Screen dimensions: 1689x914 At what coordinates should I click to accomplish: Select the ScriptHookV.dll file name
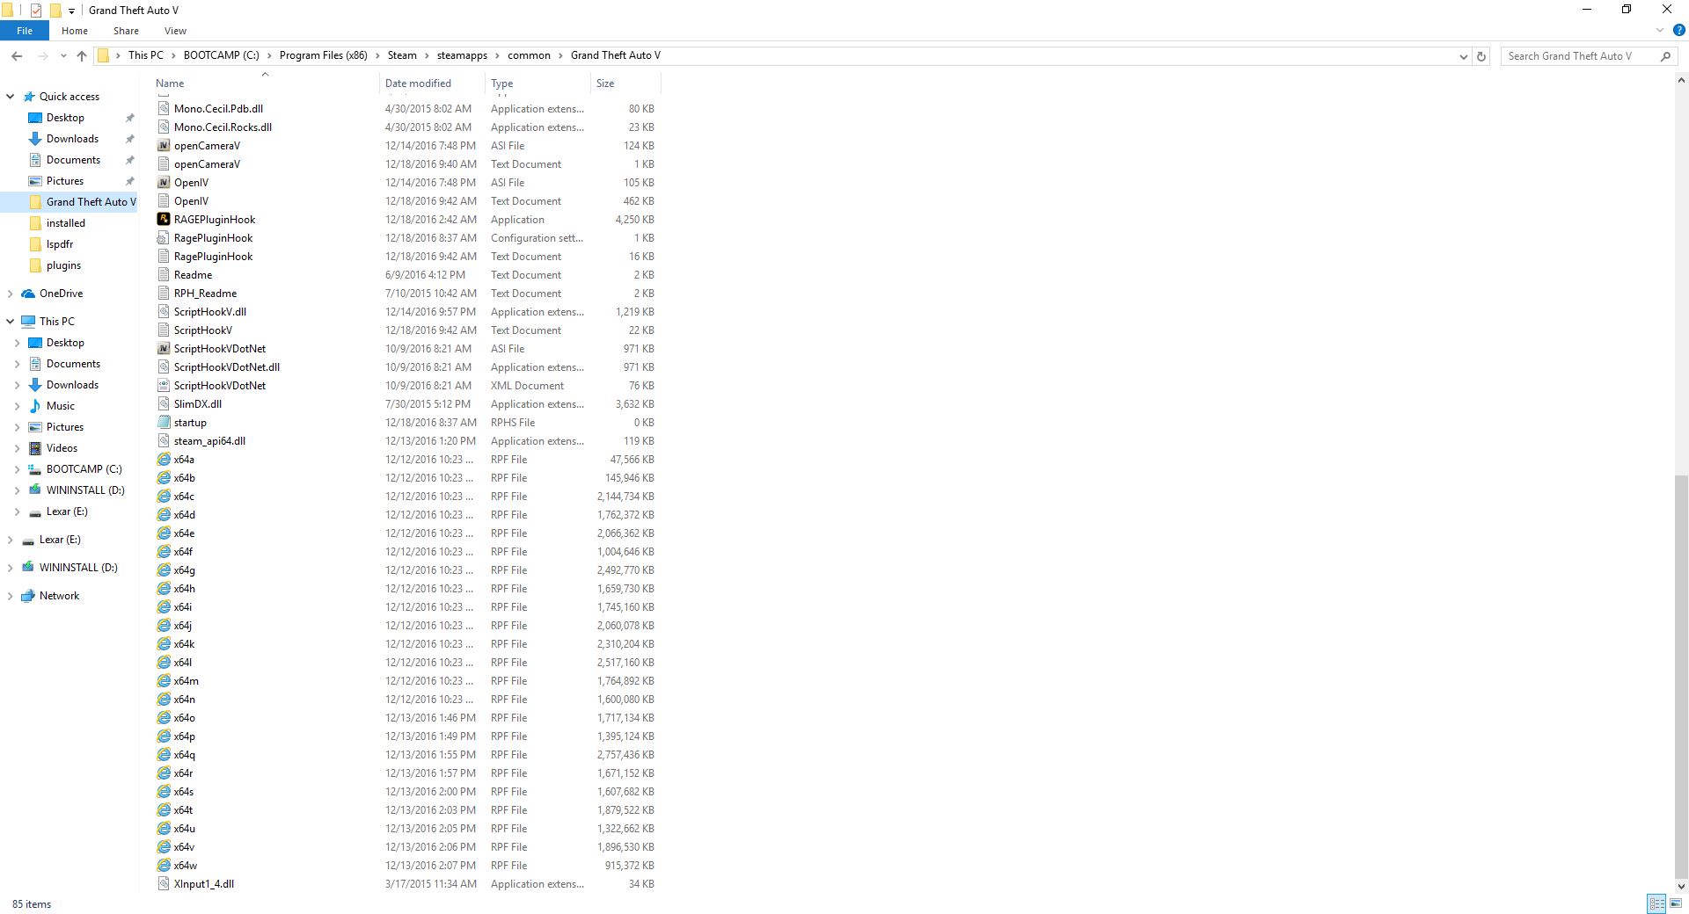point(210,312)
